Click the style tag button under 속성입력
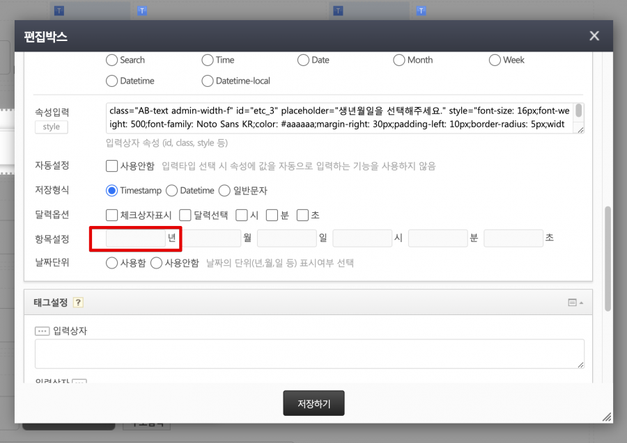The image size is (627, 443). [52, 127]
